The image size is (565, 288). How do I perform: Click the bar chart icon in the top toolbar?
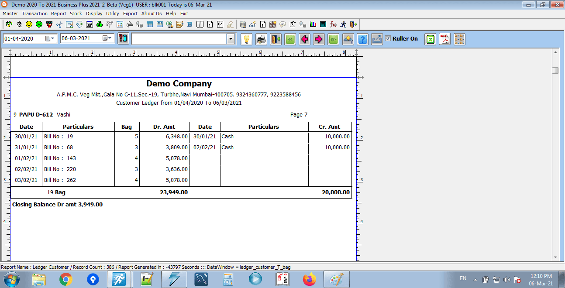click(x=313, y=24)
